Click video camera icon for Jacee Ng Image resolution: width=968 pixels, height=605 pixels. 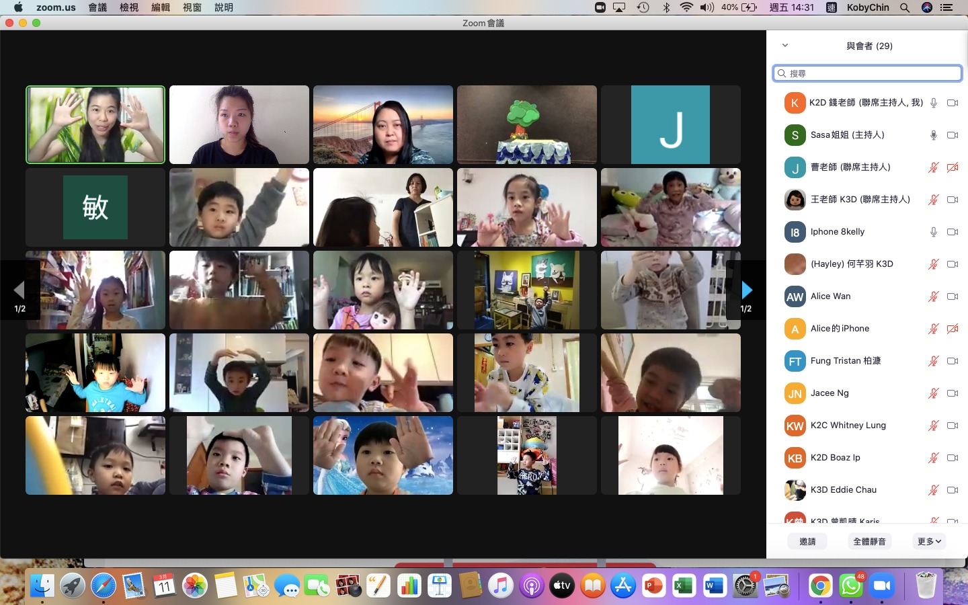[952, 393]
